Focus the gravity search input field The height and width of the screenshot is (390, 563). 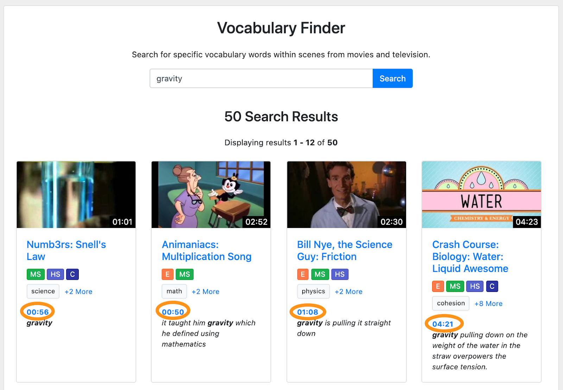(261, 78)
